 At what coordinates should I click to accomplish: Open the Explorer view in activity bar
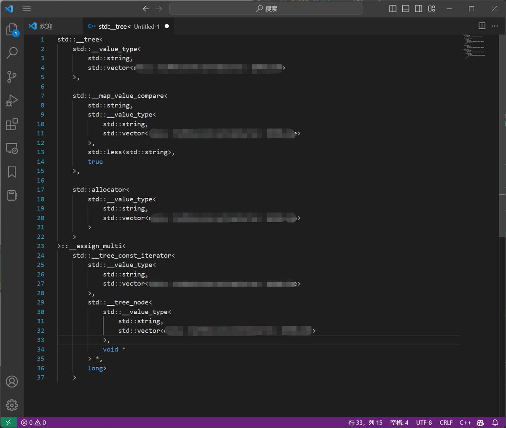[x=12, y=30]
